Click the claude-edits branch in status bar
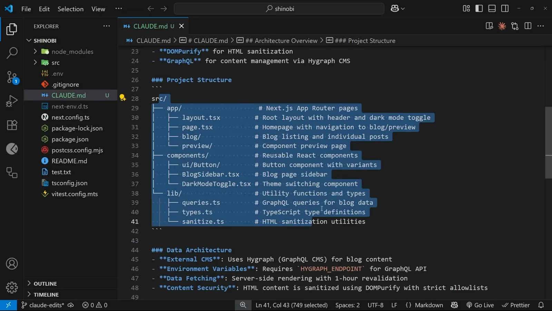The image size is (552, 311). point(43,305)
